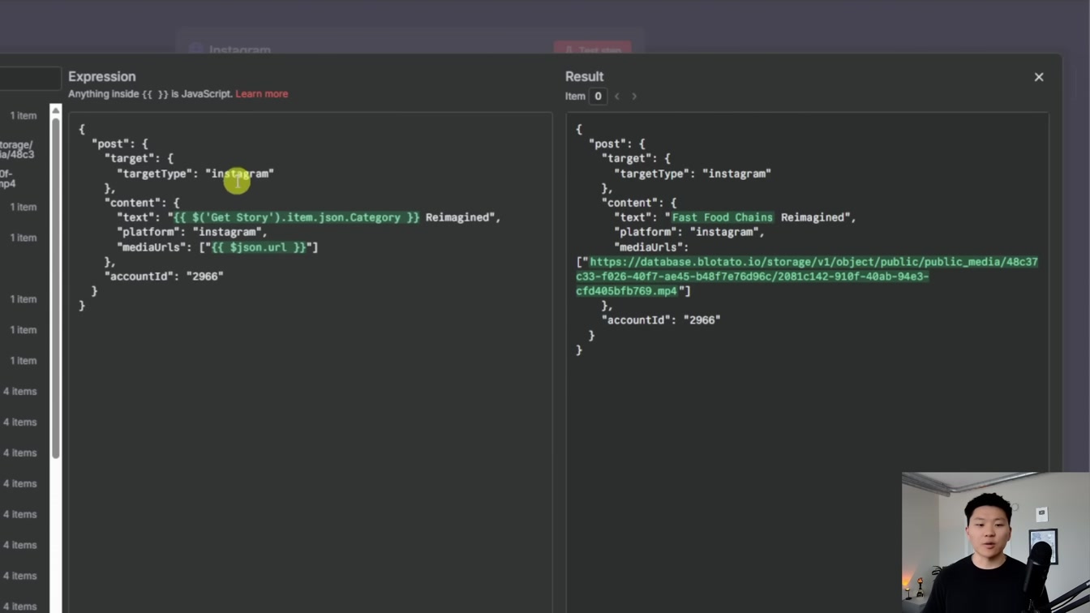Click the "post" key in Expression editor
The image size is (1090, 613).
(x=110, y=144)
